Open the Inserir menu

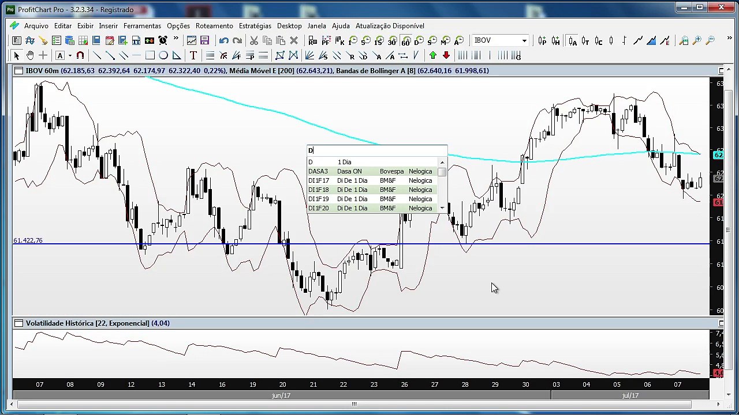click(108, 26)
